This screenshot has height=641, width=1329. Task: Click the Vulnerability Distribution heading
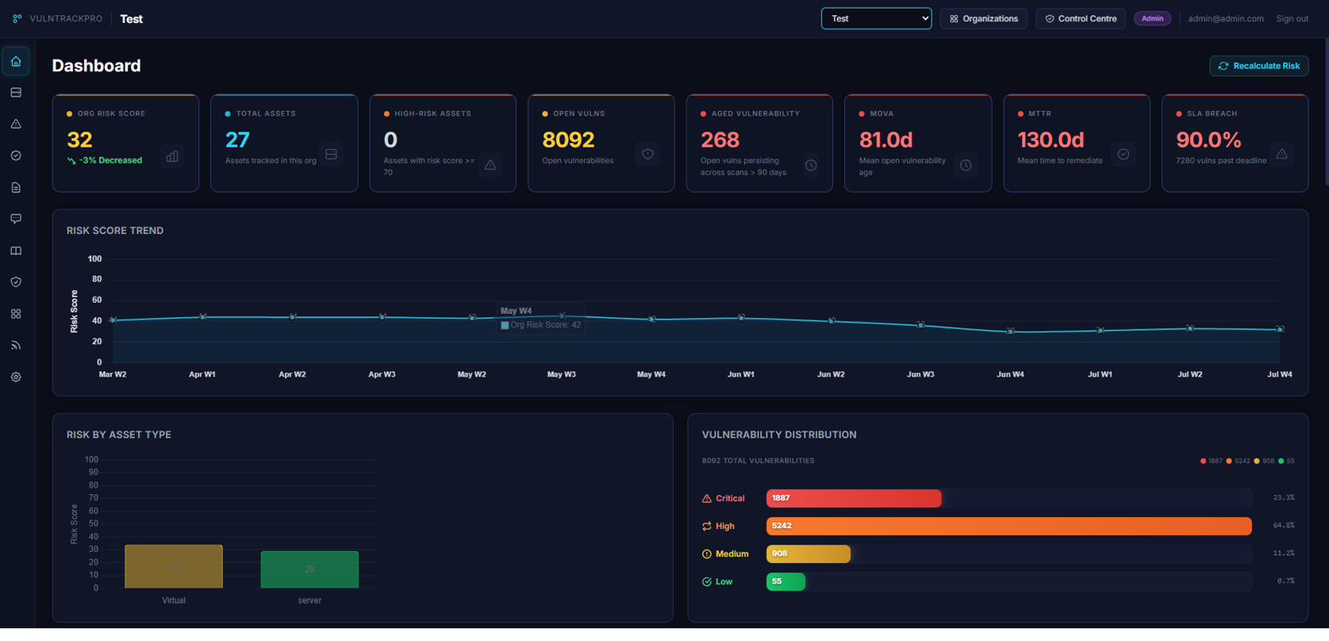(780, 434)
